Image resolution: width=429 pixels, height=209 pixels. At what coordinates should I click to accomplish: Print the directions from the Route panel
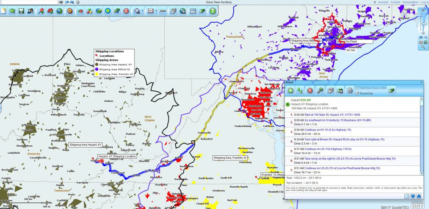(331, 90)
